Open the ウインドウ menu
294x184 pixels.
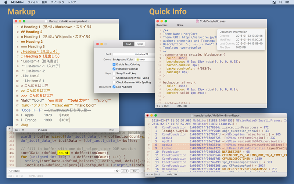click(57, 2)
